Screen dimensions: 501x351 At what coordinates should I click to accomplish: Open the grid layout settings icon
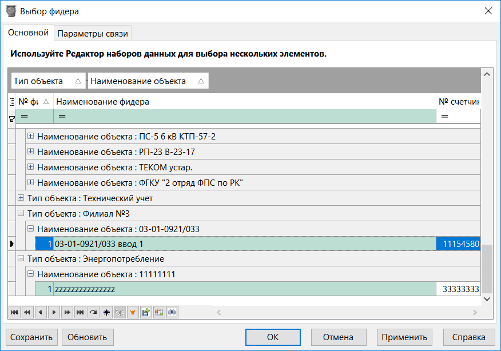[159, 312]
